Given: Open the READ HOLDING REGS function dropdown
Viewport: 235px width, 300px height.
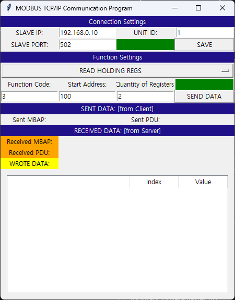Looking at the screenshot, I should coord(118,71).
